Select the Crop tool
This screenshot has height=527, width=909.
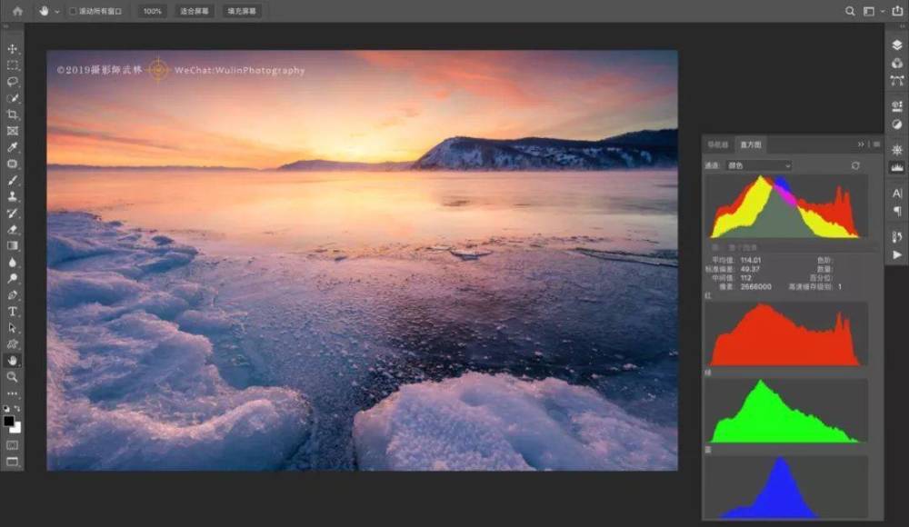pyautogui.click(x=12, y=114)
